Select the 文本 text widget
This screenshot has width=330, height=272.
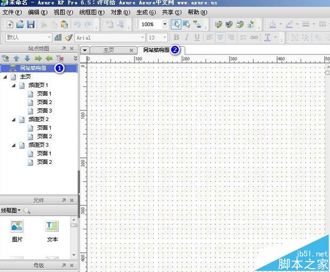(52, 231)
